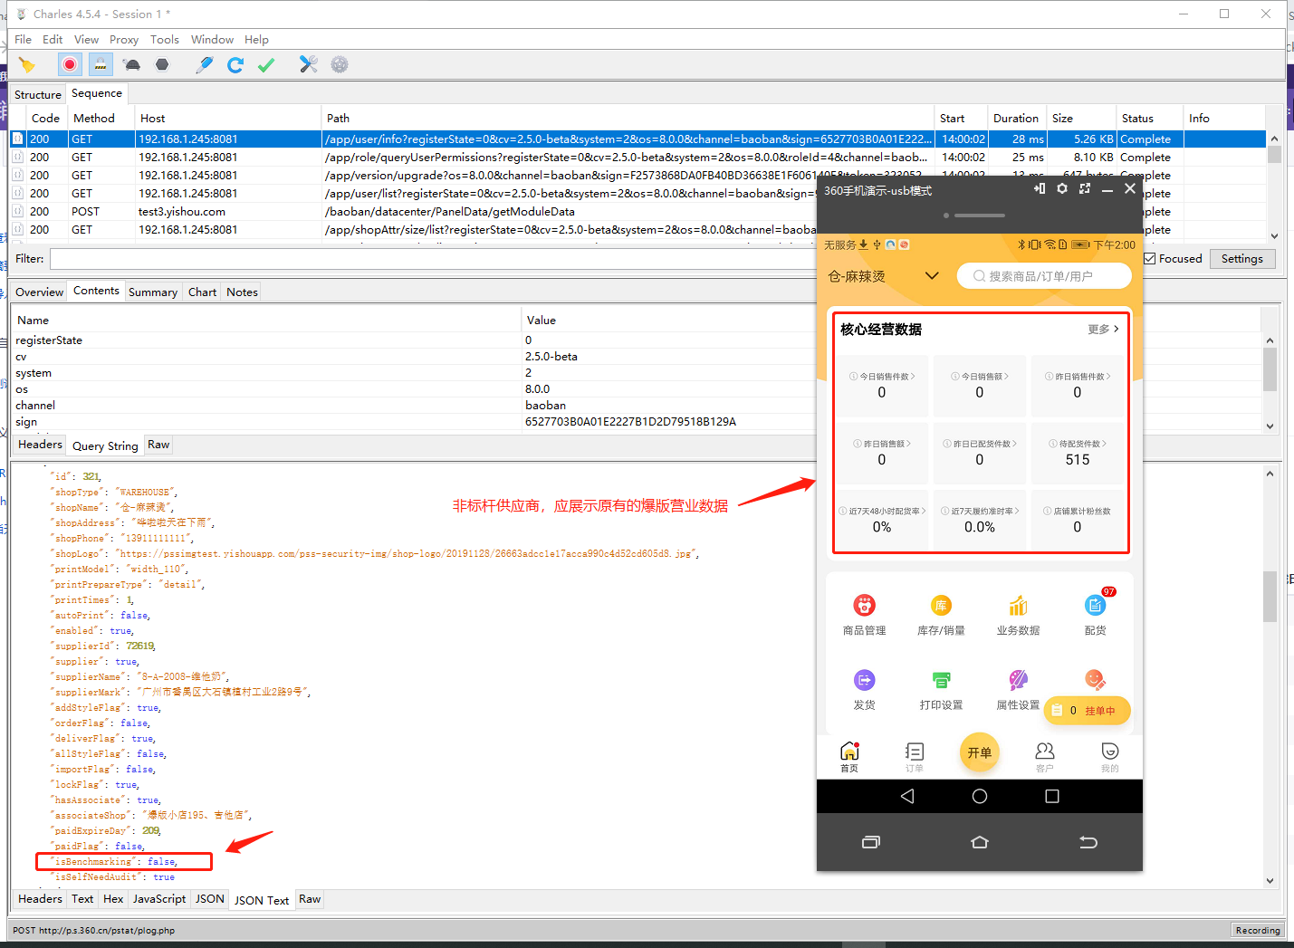Click the pen Compose icon
This screenshot has height=948, width=1294.
click(x=205, y=64)
